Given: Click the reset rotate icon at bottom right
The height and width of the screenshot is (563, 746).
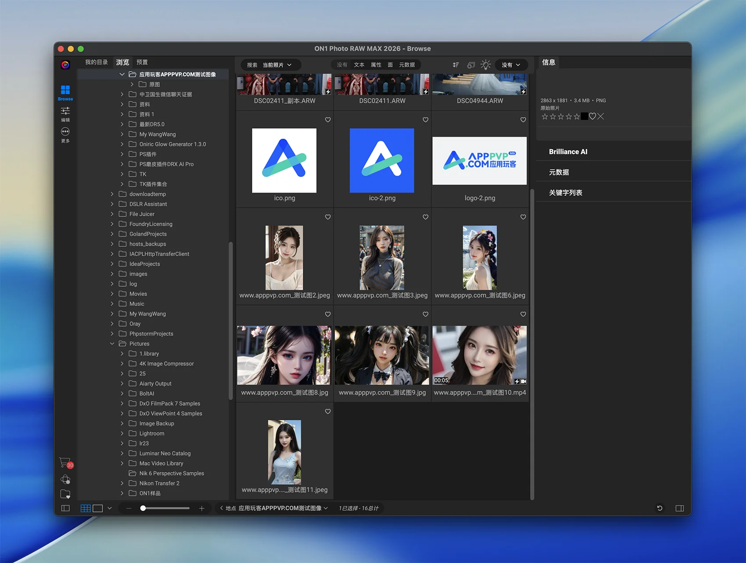Looking at the screenshot, I should 659,508.
